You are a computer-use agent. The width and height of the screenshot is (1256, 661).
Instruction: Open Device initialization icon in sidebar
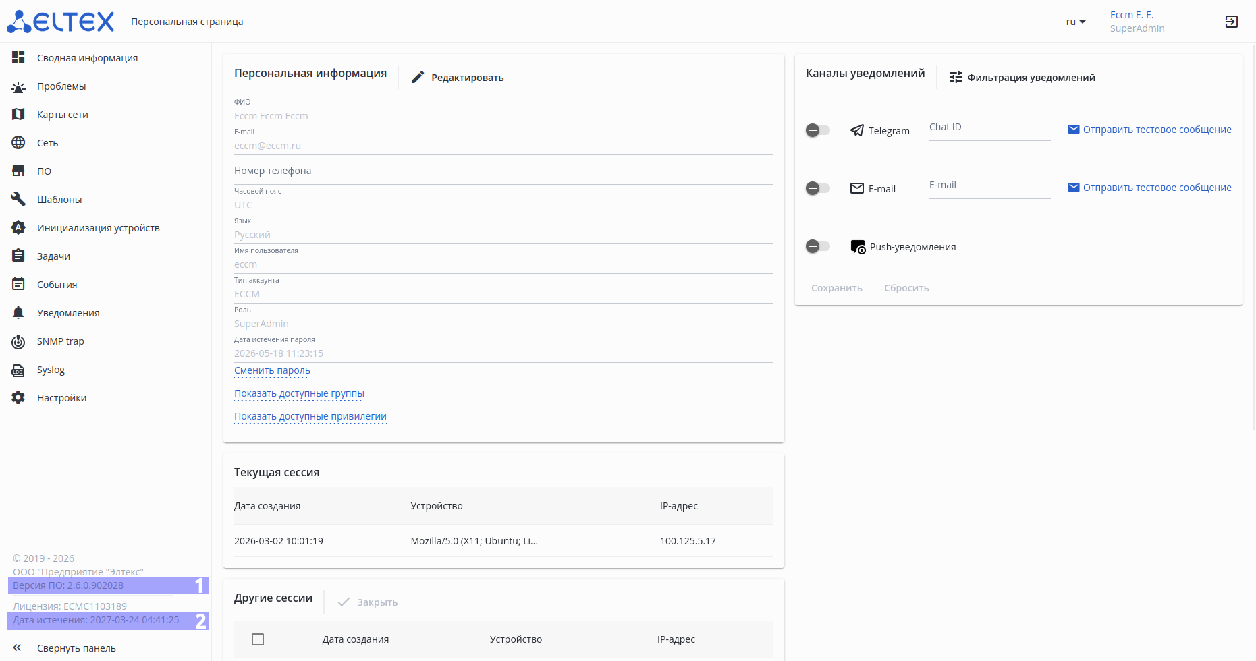[x=18, y=228]
